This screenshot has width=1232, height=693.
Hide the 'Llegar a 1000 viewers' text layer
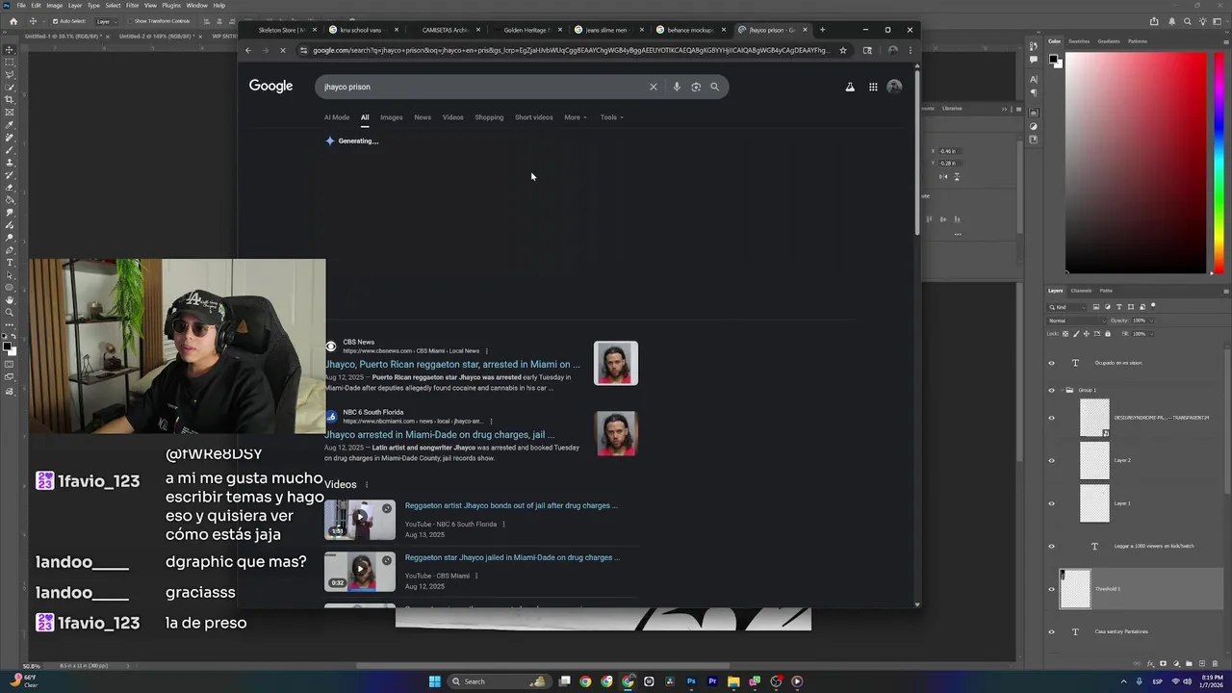tap(1051, 546)
